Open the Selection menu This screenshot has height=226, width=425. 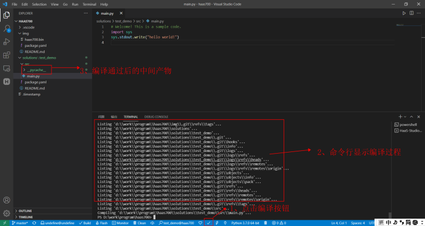tap(40, 4)
